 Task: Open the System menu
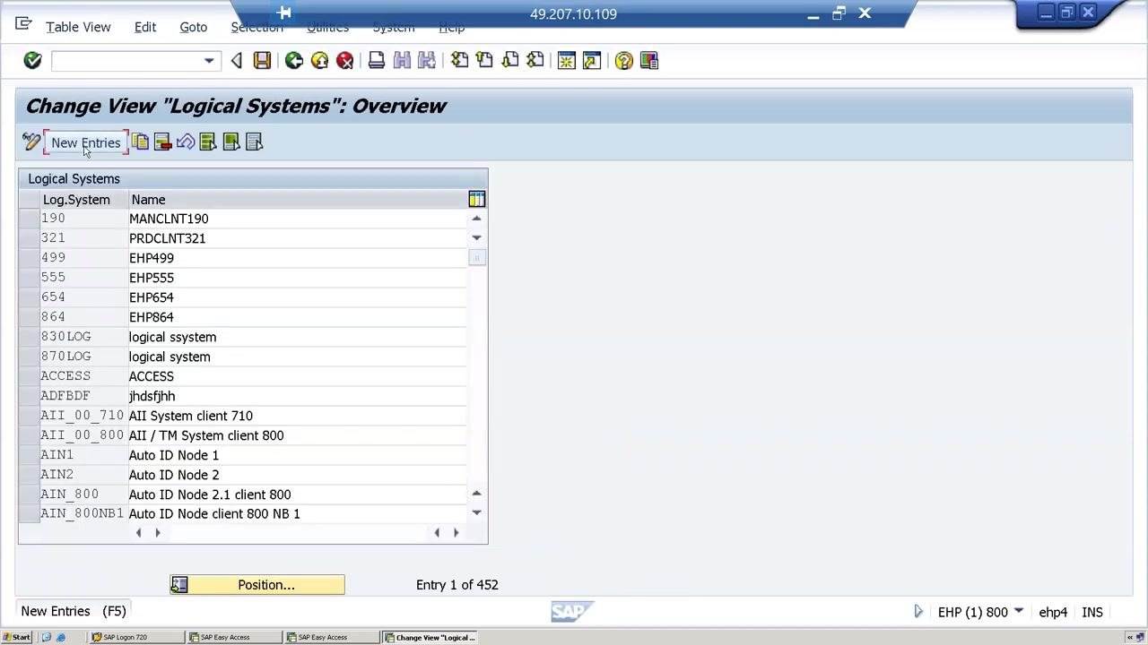pos(393,27)
